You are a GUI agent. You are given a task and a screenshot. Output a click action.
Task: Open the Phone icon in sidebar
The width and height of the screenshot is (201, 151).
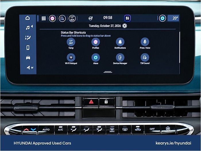click(28, 48)
